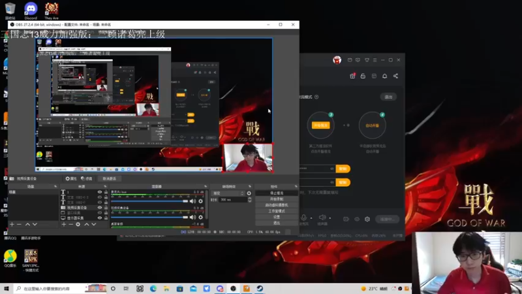Expand speaker options arrow in companion window
Viewport: 522px width, 294px height.
[330, 218]
